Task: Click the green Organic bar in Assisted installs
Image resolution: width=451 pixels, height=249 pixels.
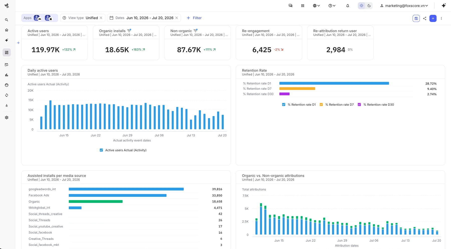Action: click(x=96, y=201)
